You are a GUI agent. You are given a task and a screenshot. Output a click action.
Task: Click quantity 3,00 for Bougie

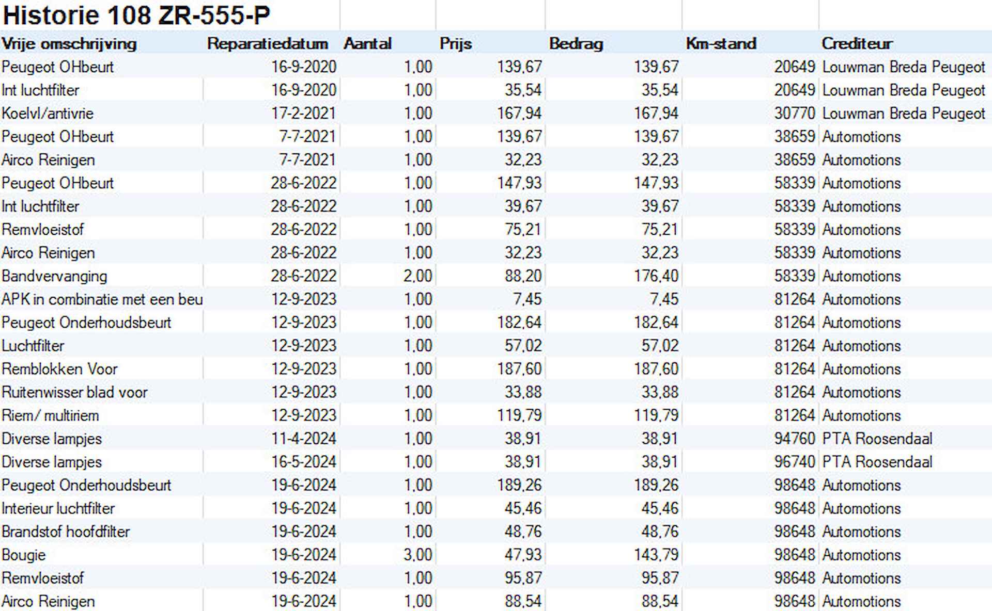pos(417,555)
